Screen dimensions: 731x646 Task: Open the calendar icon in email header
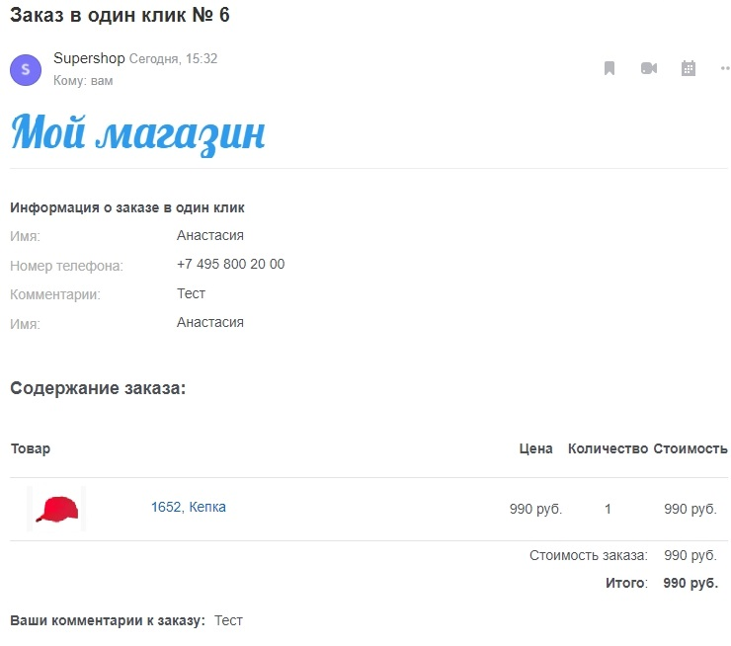[689, 68]
